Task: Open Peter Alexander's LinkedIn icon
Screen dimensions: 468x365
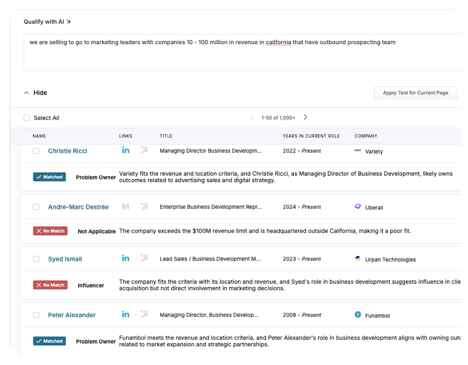Action: click(126, 314)
